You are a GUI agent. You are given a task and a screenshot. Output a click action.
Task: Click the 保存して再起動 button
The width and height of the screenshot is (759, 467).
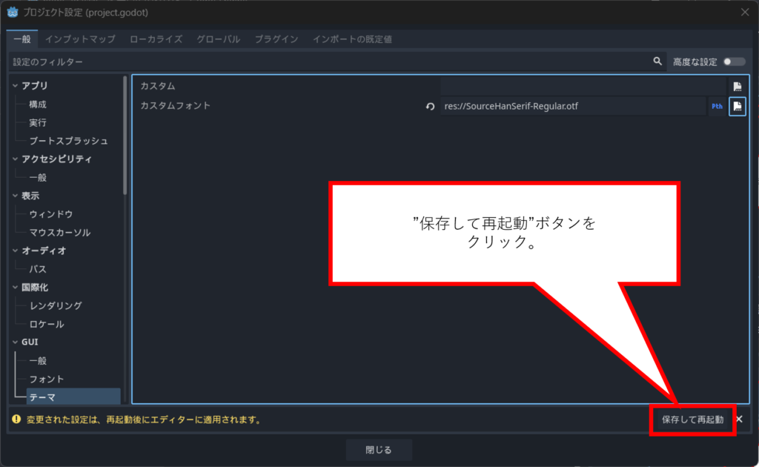692,420
